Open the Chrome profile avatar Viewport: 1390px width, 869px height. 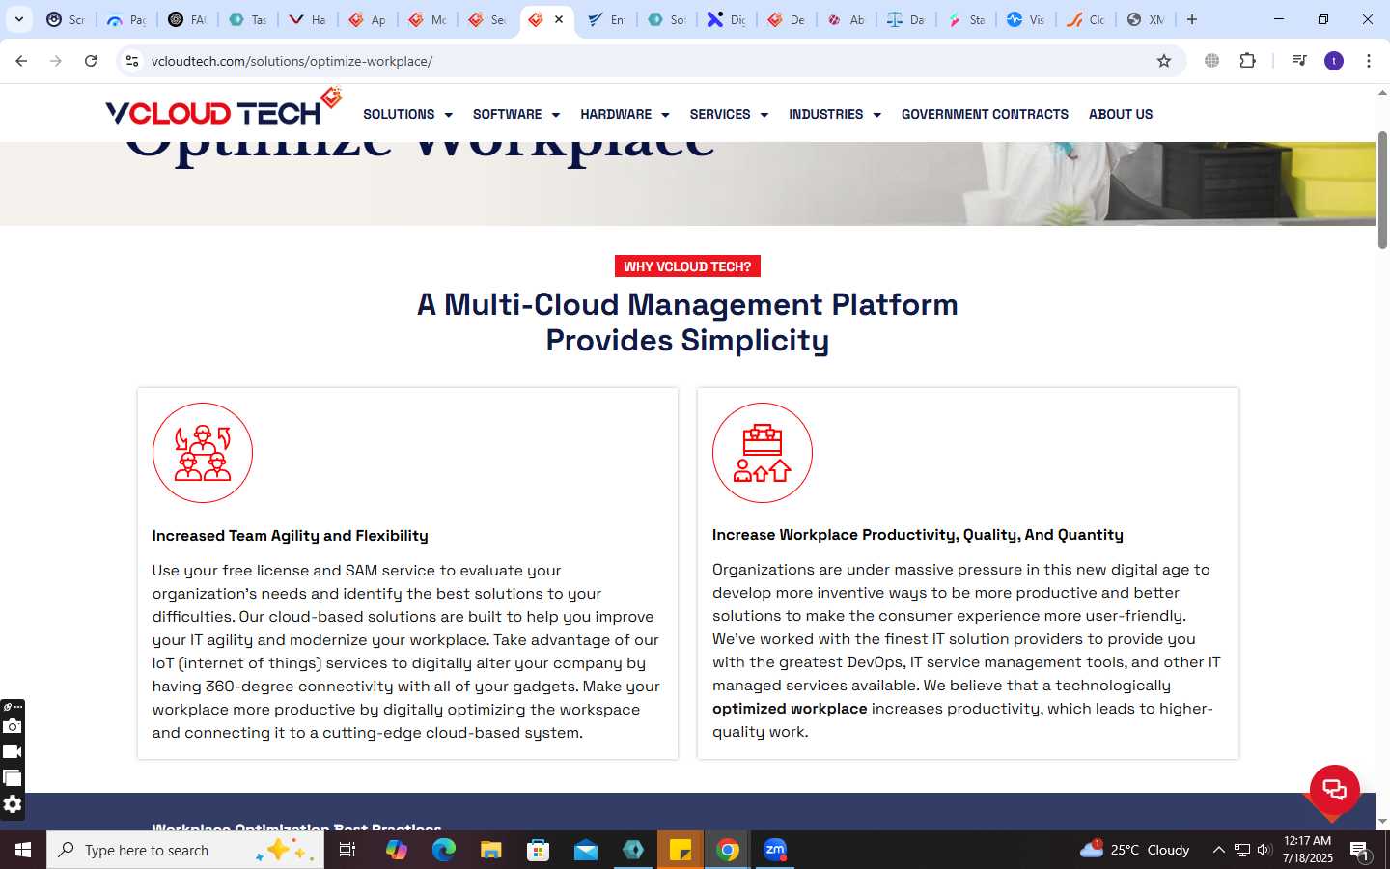(1334, 61)
